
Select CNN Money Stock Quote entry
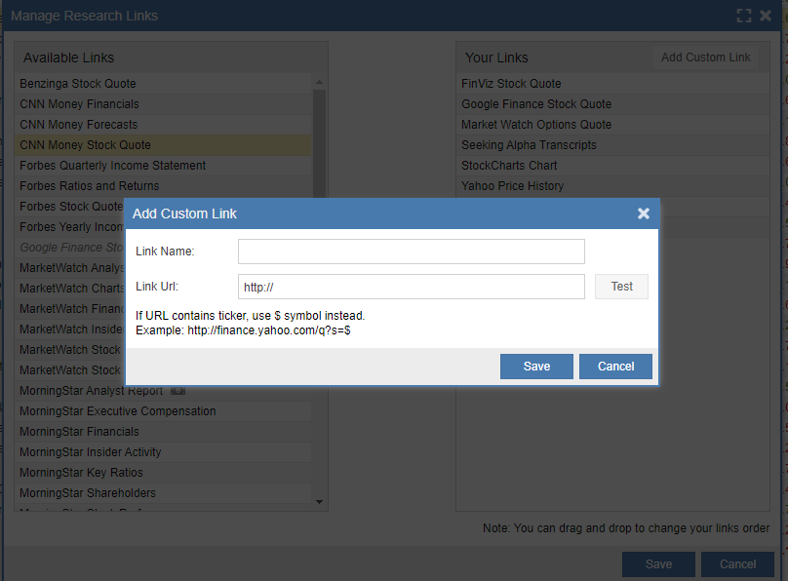point(85,145)
